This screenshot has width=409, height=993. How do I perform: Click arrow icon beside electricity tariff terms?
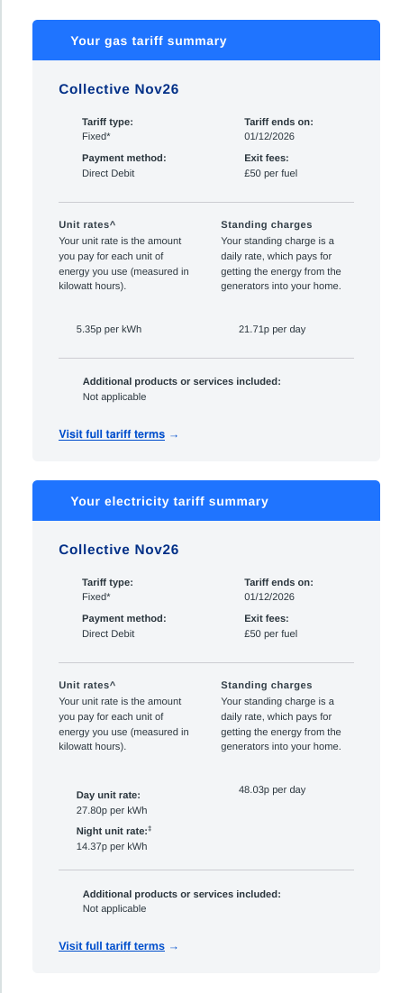(174, 947)
